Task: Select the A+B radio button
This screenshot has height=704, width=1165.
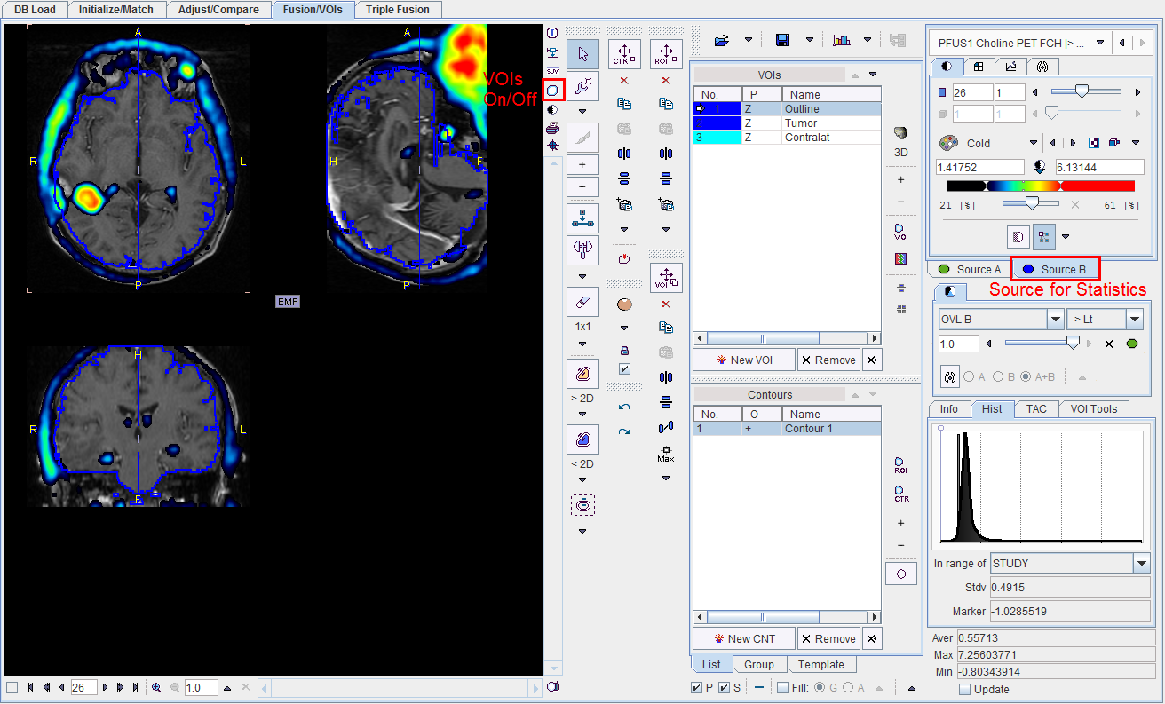Action: (1026, 376)
